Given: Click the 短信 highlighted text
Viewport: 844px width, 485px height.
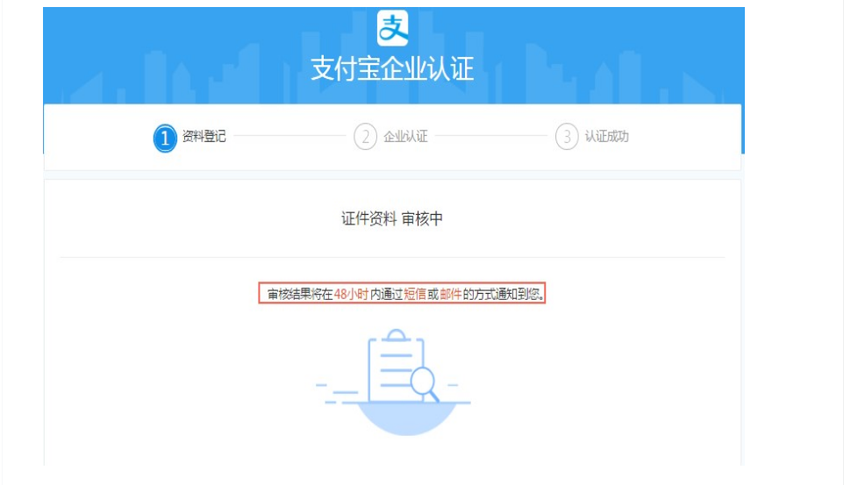Looking at the screenshot, I should coord(415,294).
